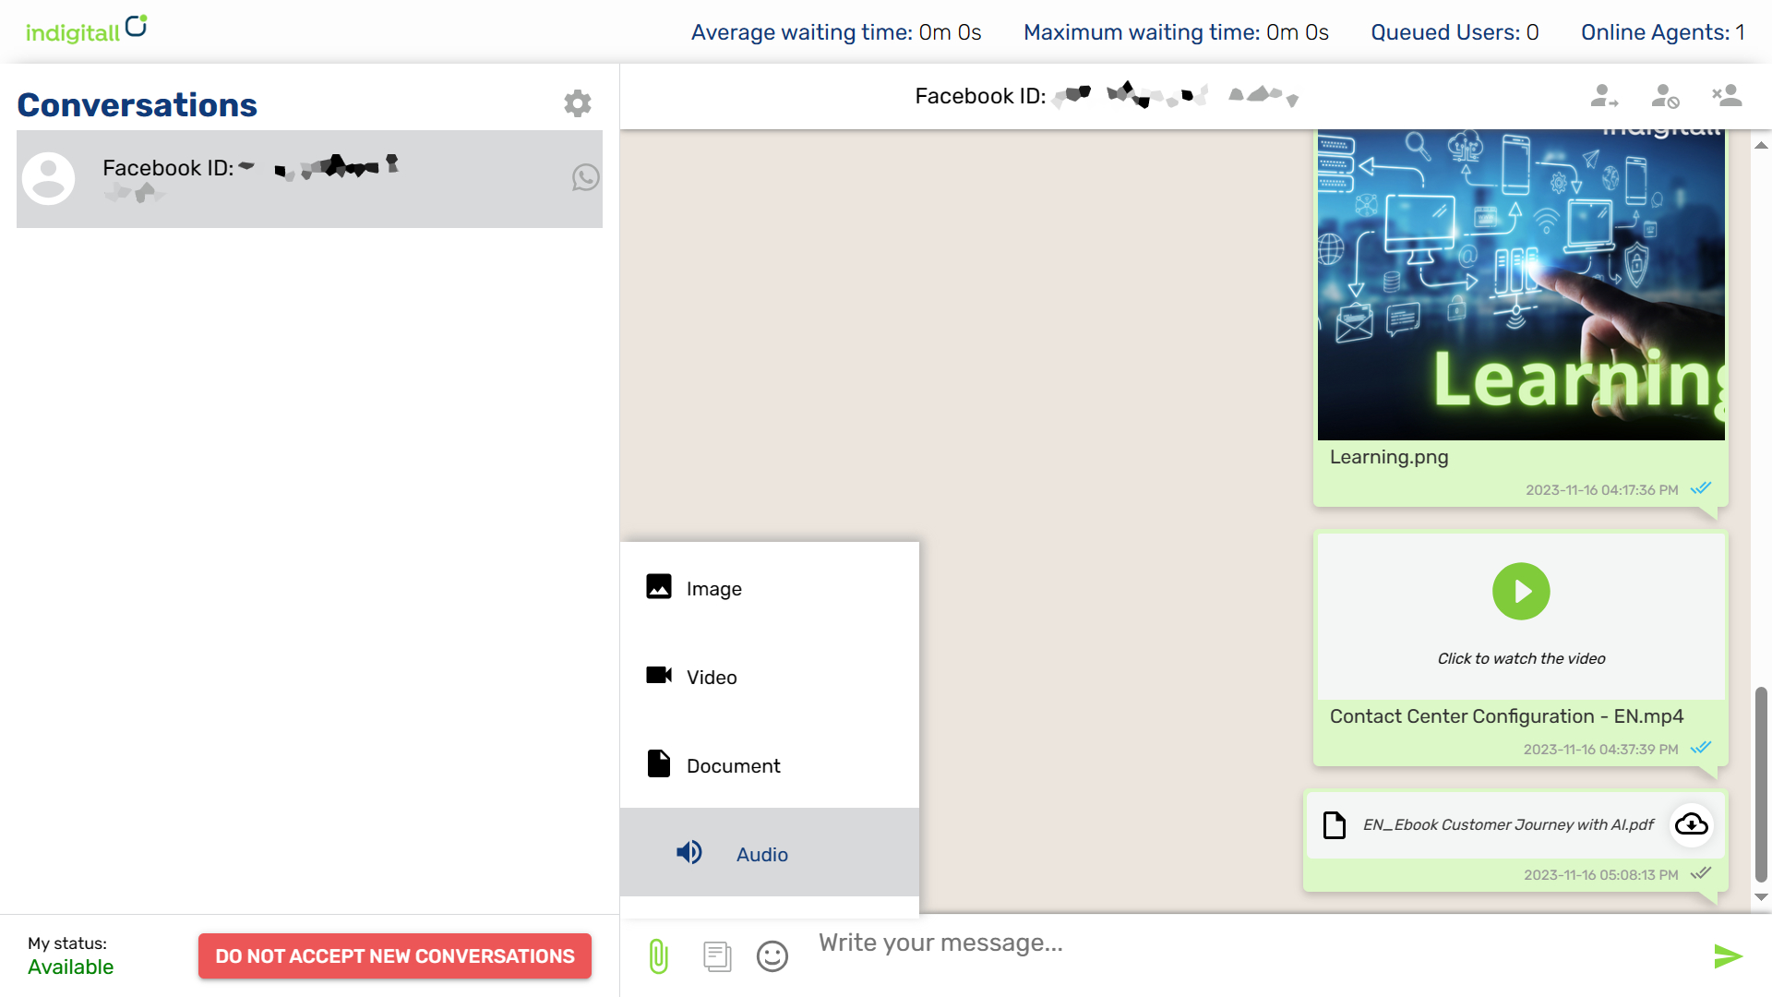Click the block user icon in header
Viewport: 1772px width, 997px height.
(1665, 96)
